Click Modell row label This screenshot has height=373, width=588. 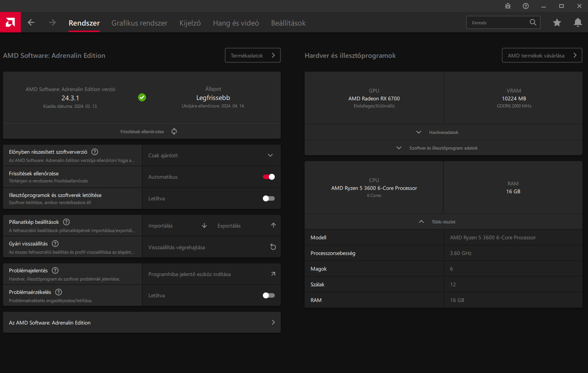[x=318, y=238]
